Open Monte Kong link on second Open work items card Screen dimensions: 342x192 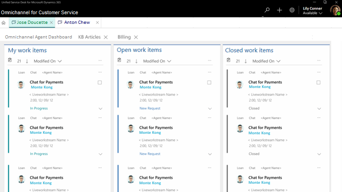click(x=150, y=132)
